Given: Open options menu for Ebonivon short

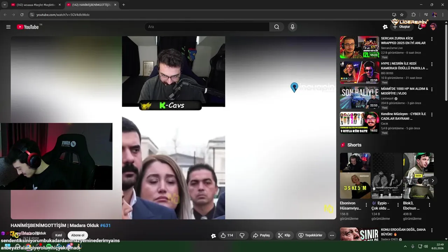Looking at the screenshot, I should (366, 205).
